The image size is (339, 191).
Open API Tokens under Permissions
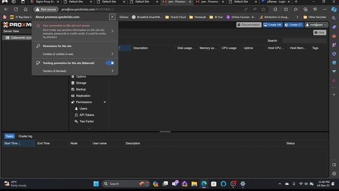[x=86, y=115]
